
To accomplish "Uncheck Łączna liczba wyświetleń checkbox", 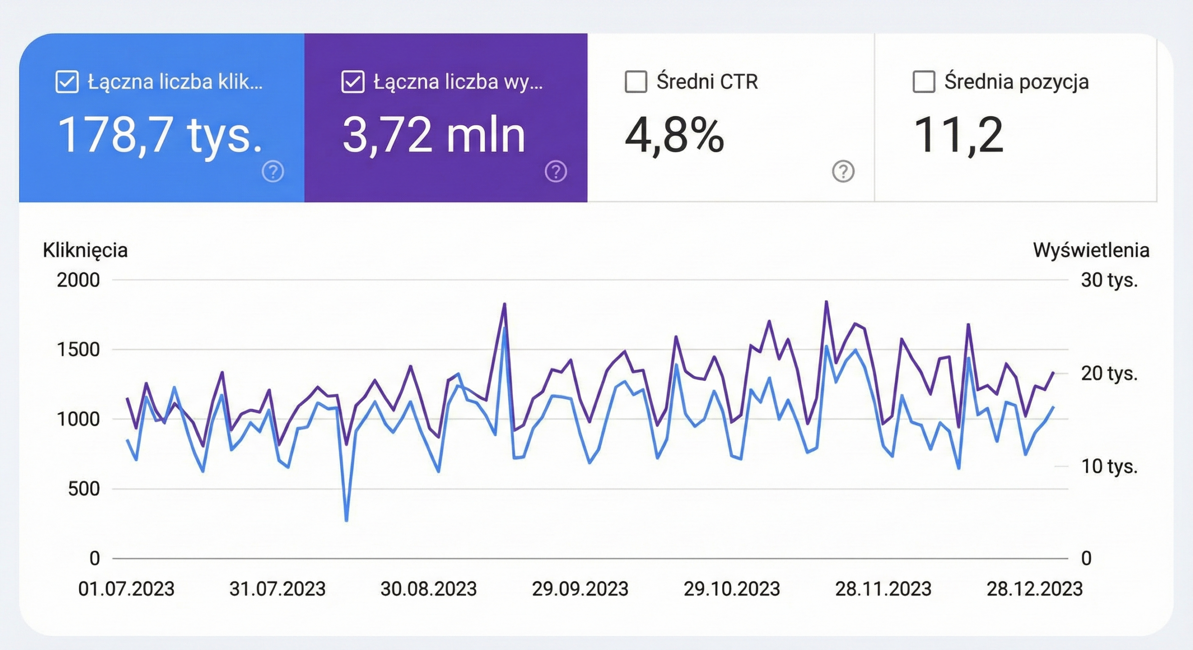I will pyautogui.click(x=353, y=82).
